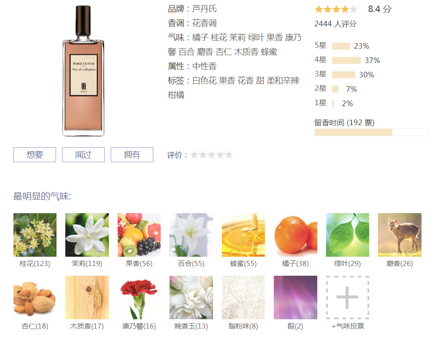Click the 茉莉(119) caption

pyautogui.click(x=87, y=264)
